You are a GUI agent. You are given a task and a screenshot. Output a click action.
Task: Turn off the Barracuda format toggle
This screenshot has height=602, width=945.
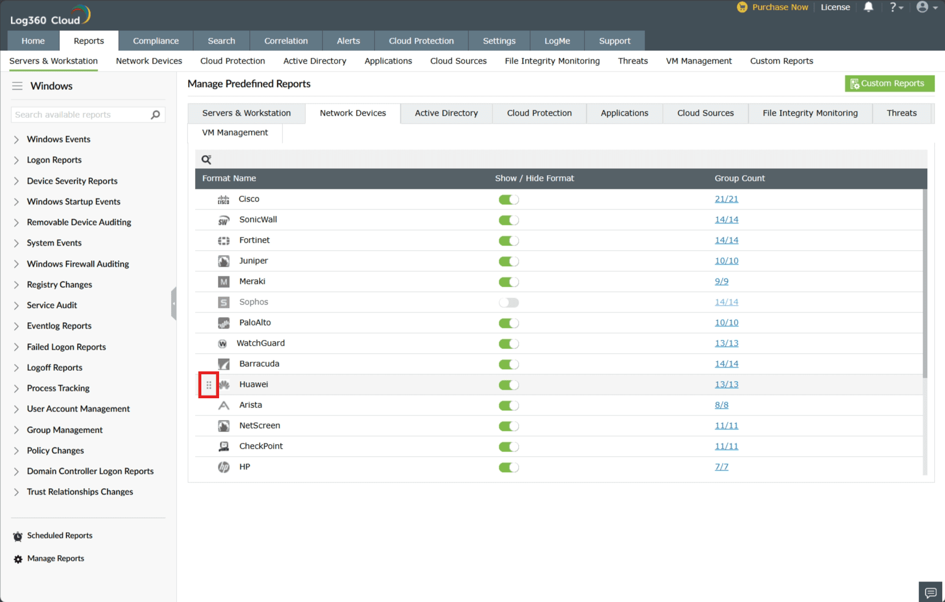tap(509, 364)
